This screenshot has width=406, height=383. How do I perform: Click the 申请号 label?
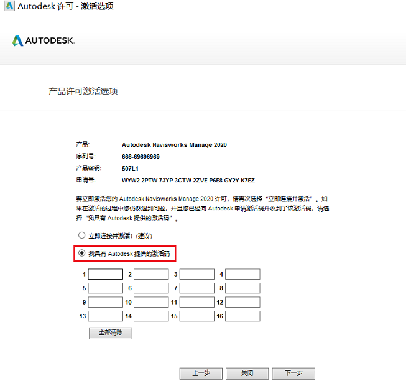[x=86, y=180]
